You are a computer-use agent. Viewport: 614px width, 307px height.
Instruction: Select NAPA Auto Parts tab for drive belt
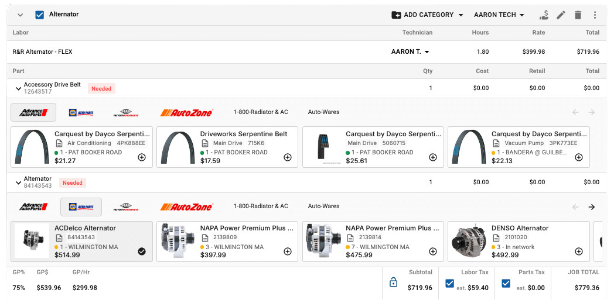coord(81,113)
